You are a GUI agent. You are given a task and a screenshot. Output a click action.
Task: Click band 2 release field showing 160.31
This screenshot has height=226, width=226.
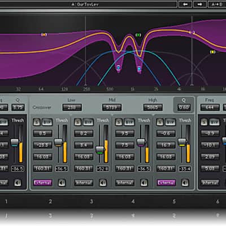point(43,168)
